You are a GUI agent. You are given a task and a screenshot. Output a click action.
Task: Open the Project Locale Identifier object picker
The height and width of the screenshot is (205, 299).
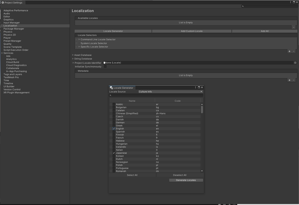coord(295,63)
